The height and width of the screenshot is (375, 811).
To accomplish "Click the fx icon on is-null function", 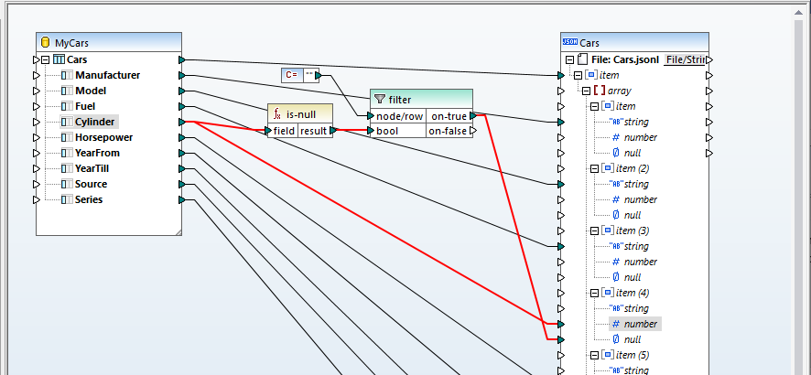I will (276, 114).
